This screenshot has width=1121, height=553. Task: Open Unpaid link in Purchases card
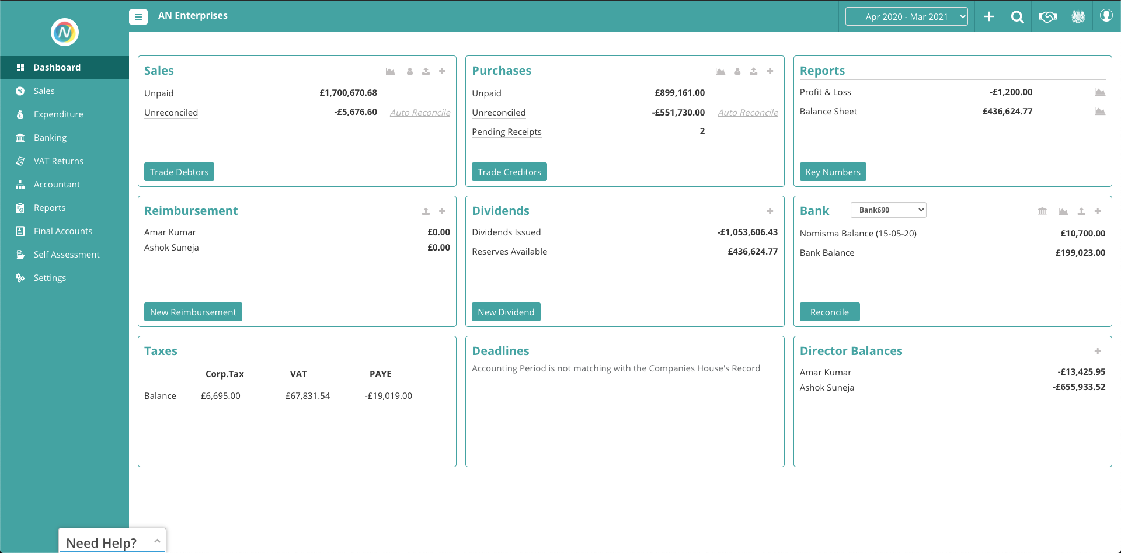coord(486,93)
